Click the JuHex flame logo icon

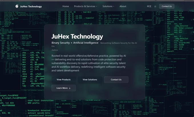pos(17,6)
